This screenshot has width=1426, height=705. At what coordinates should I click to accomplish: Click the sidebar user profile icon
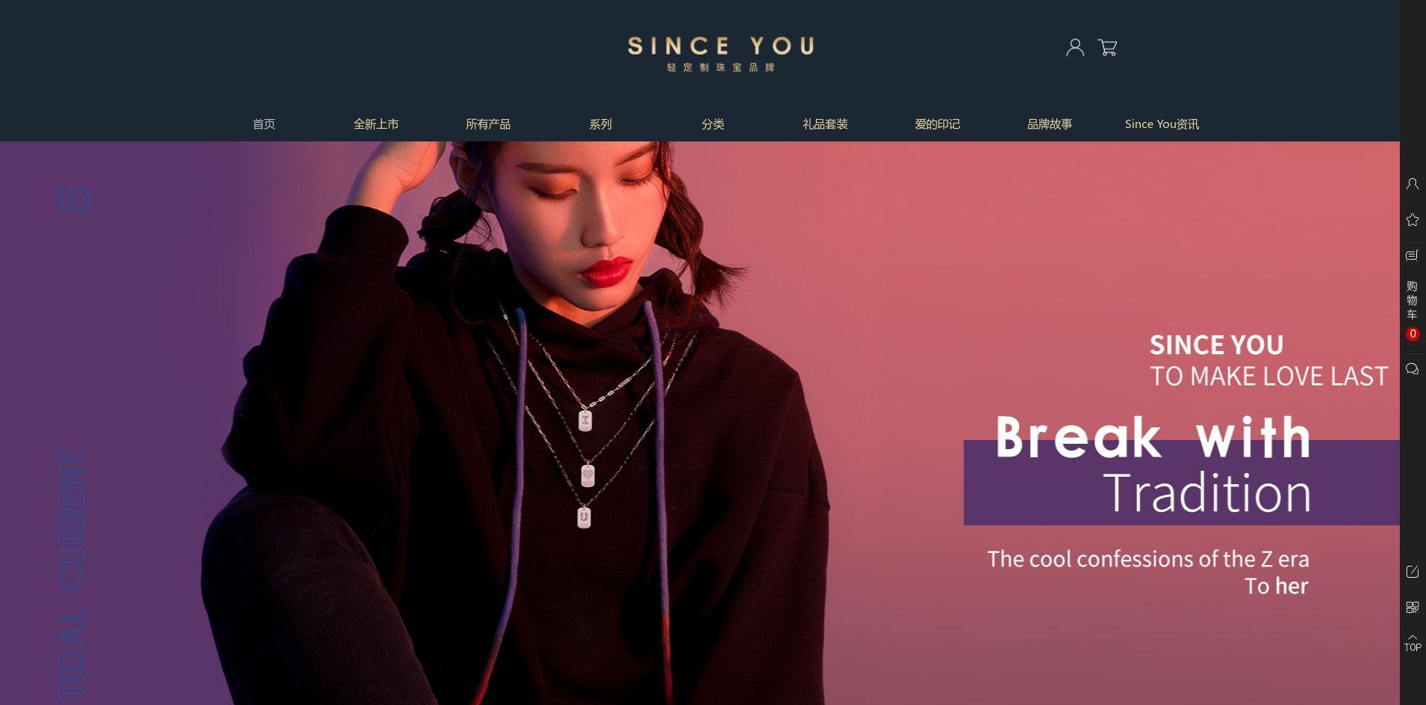tap(1413, 184)
